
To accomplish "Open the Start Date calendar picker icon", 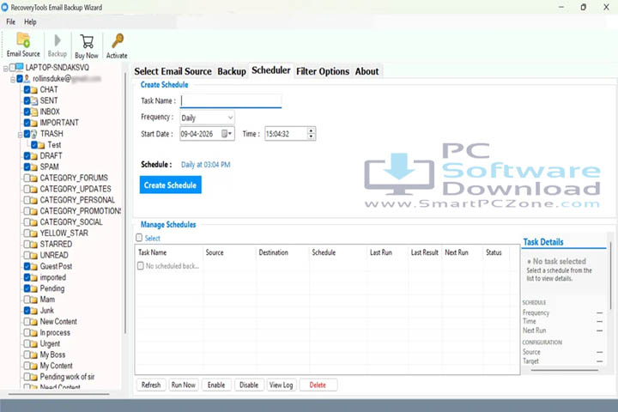I will (x=224, y=134).
